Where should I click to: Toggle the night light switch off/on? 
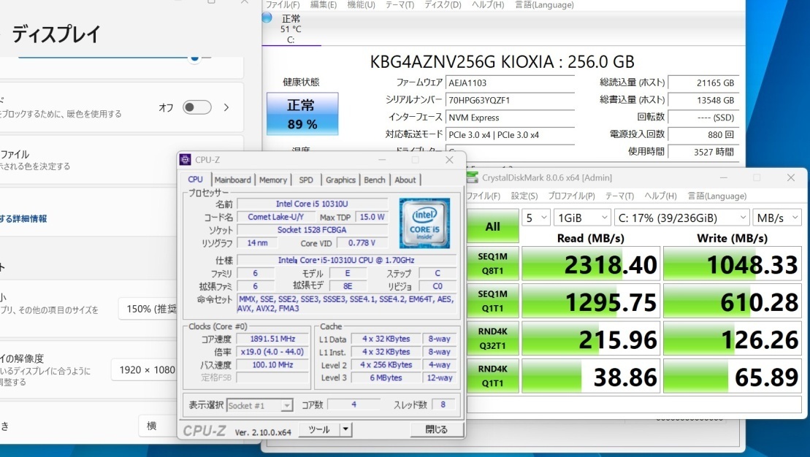[197, 107]
